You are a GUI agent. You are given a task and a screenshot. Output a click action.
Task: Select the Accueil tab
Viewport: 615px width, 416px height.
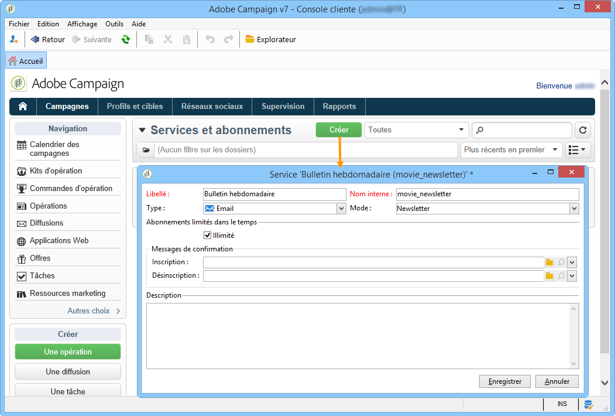point(26,61)
